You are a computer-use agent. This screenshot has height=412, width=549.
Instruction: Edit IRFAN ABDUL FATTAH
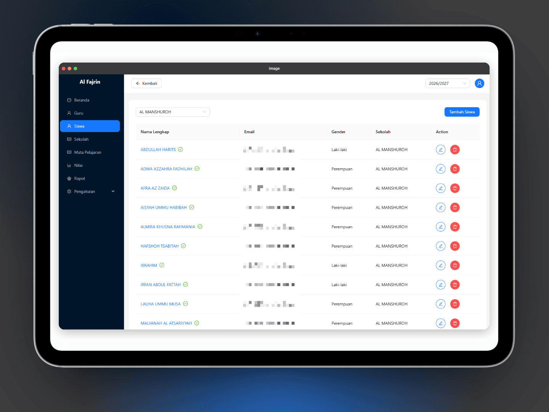tap(440, 285)
